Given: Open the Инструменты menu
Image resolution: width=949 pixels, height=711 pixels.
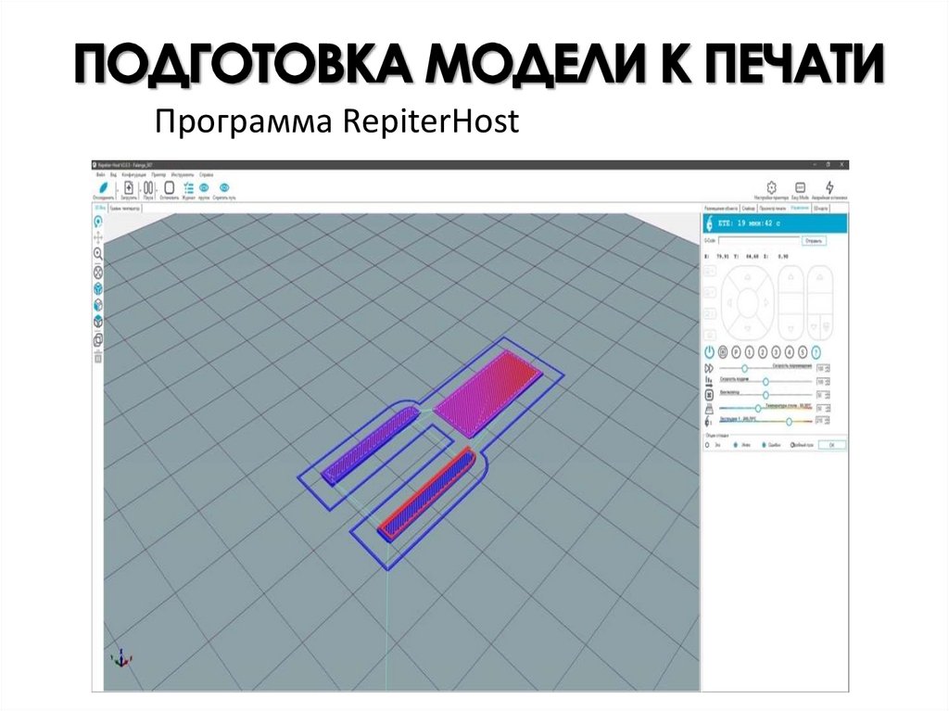Looking at the screenshot, I should [x=183, y=175].
